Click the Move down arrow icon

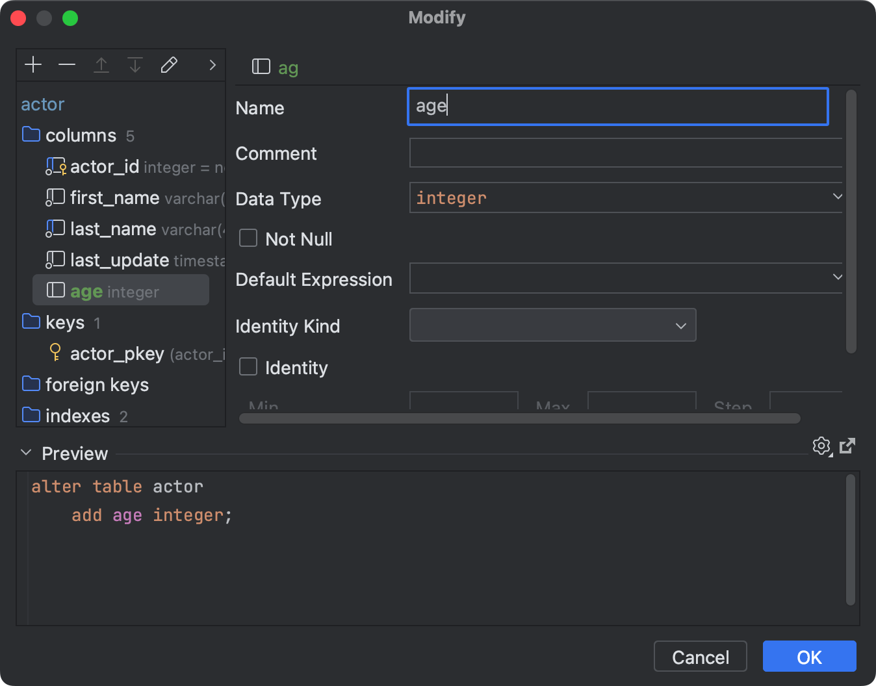[135, 64]
